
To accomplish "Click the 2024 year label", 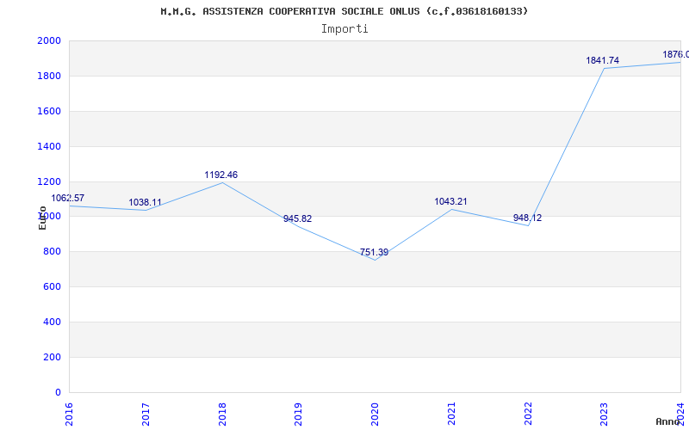I will point(680,415).
